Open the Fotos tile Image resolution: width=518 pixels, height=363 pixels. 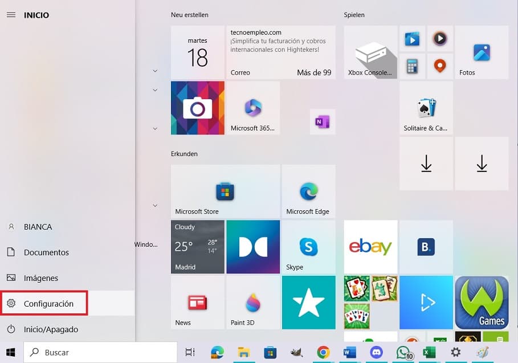point(482,52)
